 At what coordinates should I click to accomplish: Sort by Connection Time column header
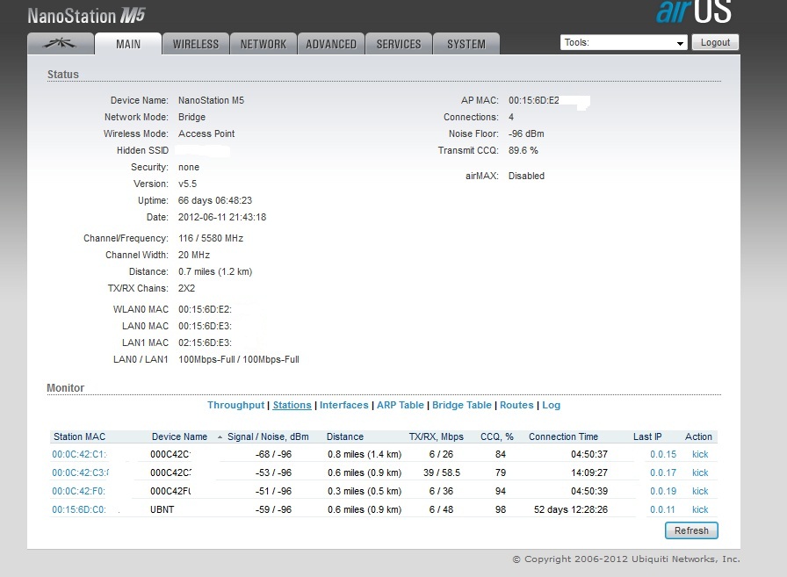tap(563, 436)
